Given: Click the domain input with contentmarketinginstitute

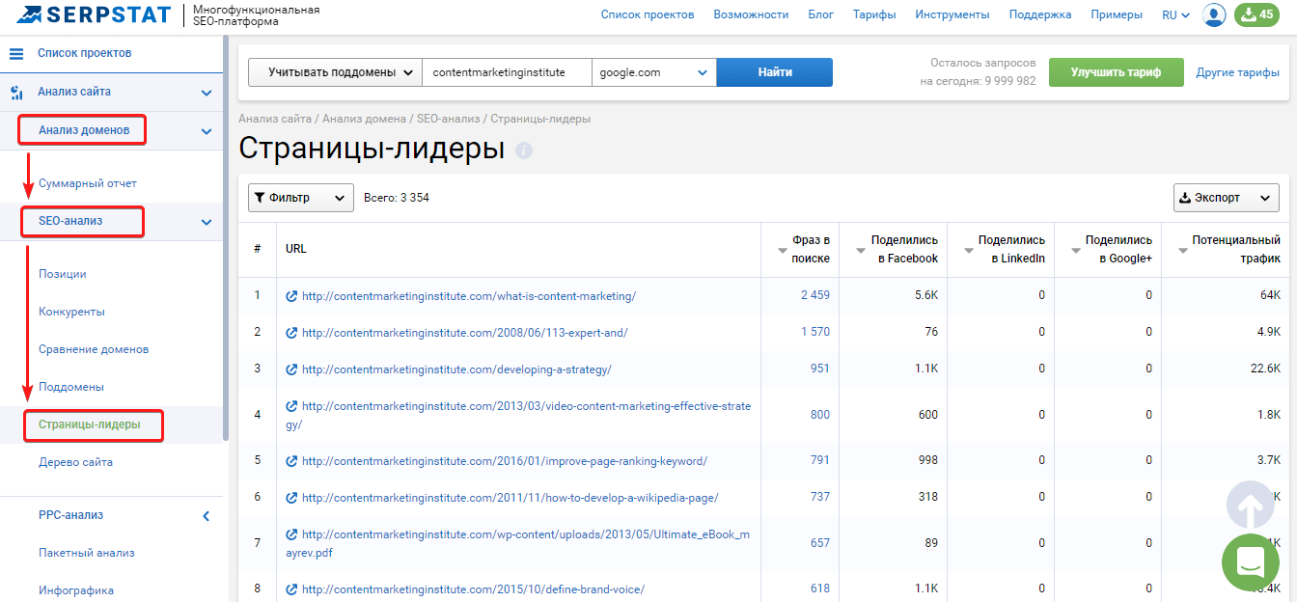Looking at the screenshot, I should click(x=508, y=72).
